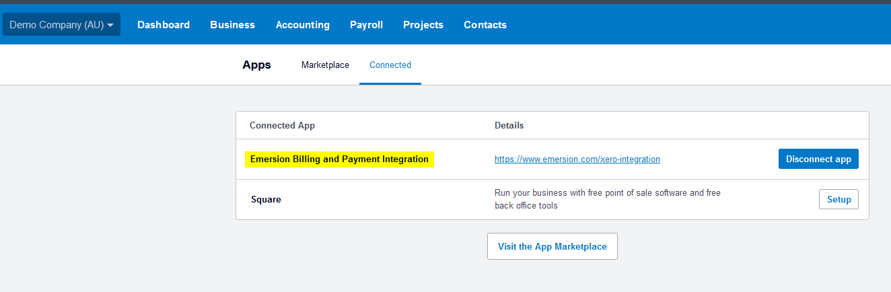Select the highlighted Emersion Billing and Payment Integration entry
The image size is (891, 292).
[339, 159]
